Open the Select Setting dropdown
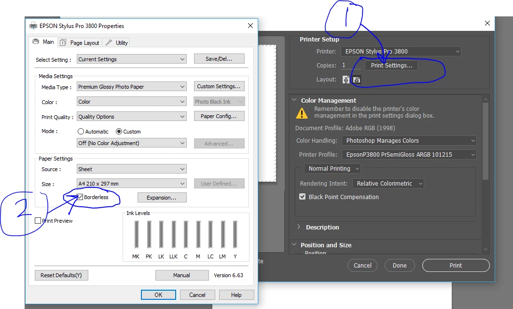The height and width of the screenshot is (309, 513). [x=132, y=59]
